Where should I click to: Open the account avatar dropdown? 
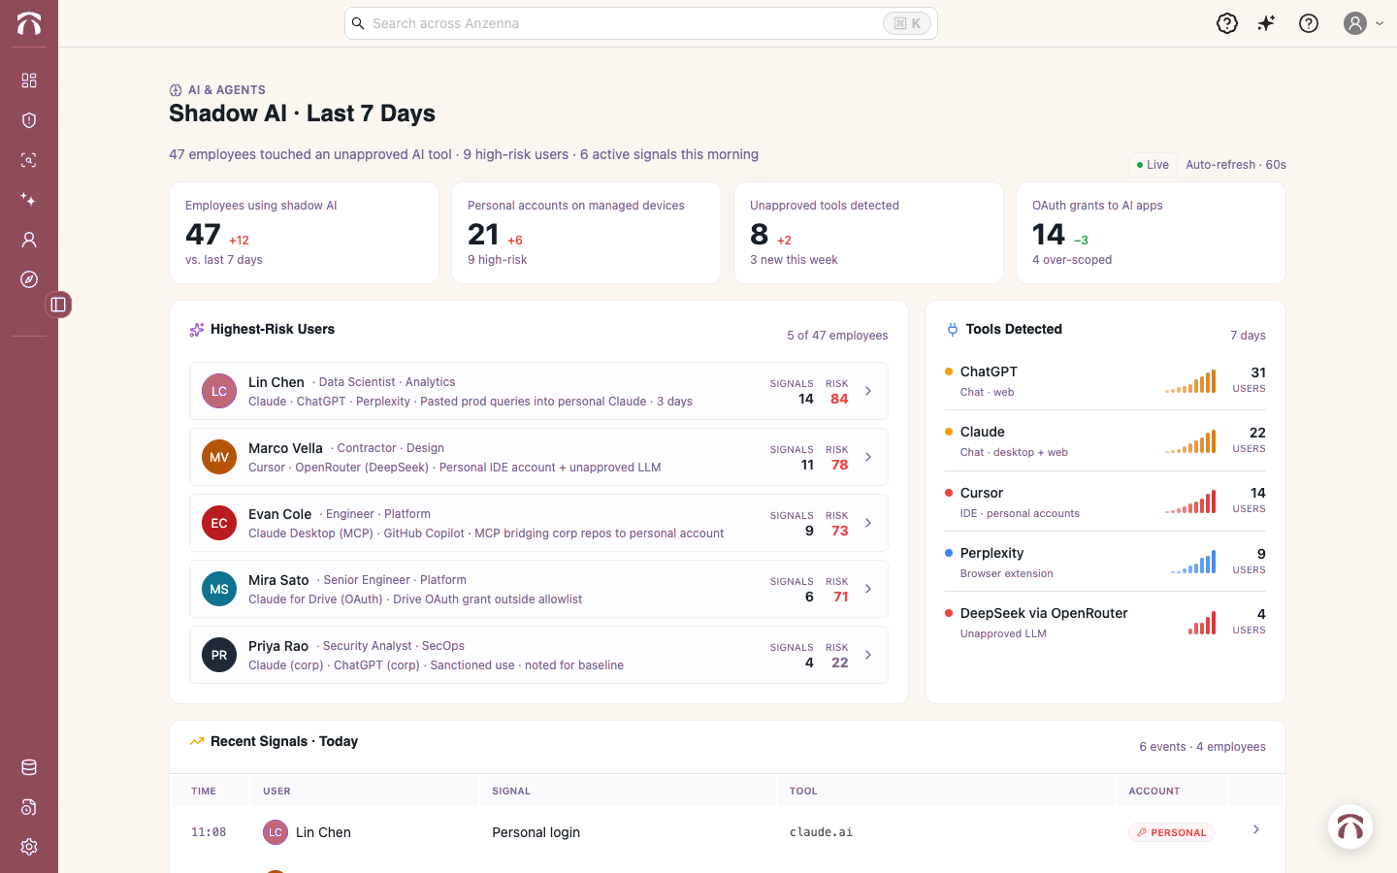[1363, 23]
